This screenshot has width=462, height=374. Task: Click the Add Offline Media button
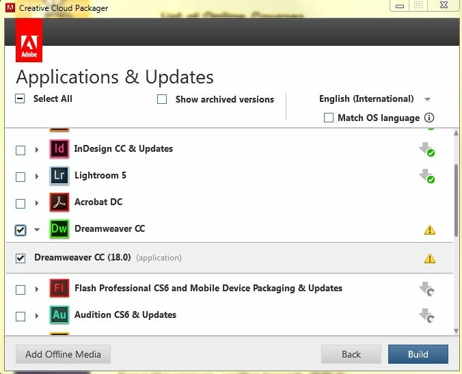pos(63,354)
